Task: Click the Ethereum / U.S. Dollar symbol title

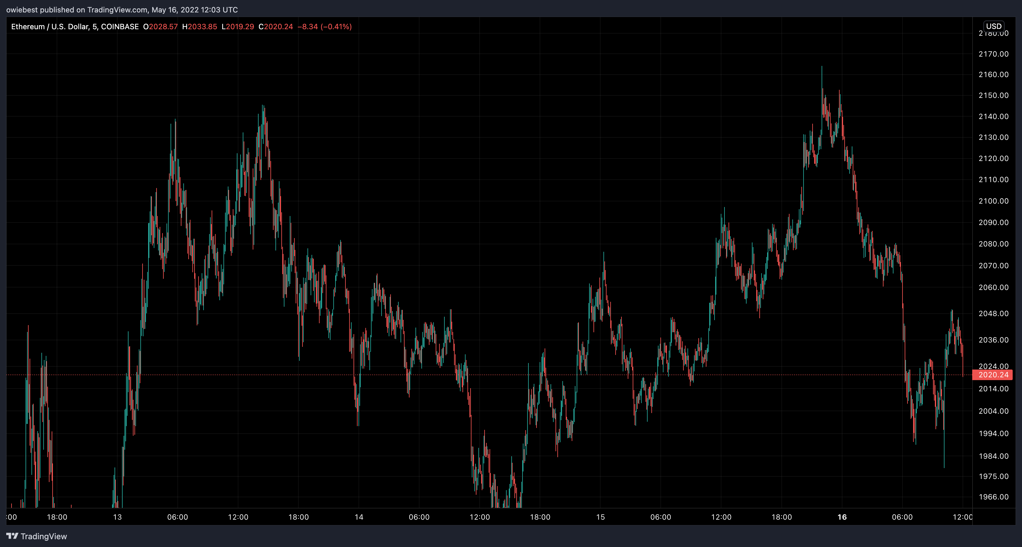Action: pyautogui.click(x=50, y=26)
